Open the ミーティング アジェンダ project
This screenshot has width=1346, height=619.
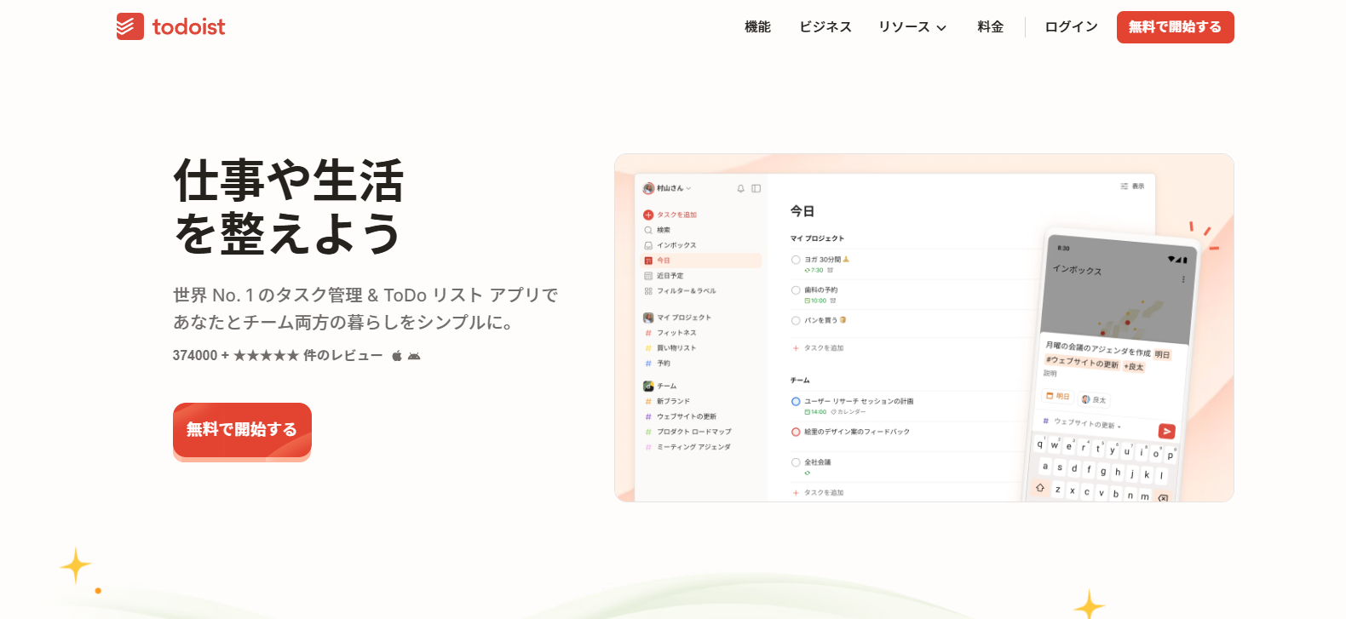688,447
